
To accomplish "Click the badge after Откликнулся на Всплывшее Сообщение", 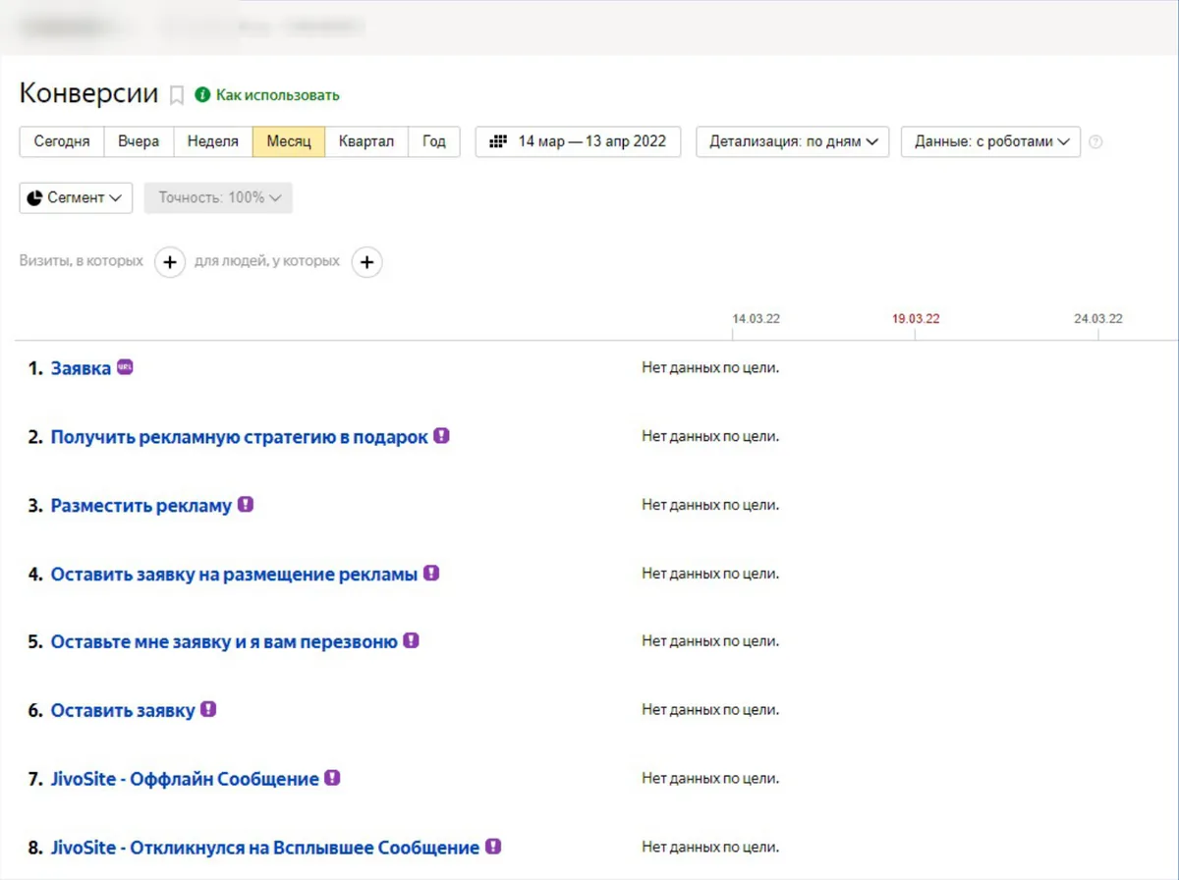I will [x=493, y=846].
